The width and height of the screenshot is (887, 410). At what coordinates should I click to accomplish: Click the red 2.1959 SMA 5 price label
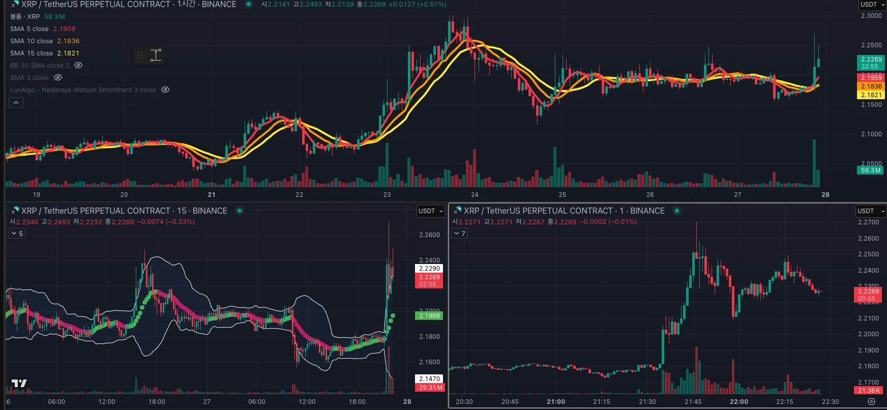click(871, 78)
